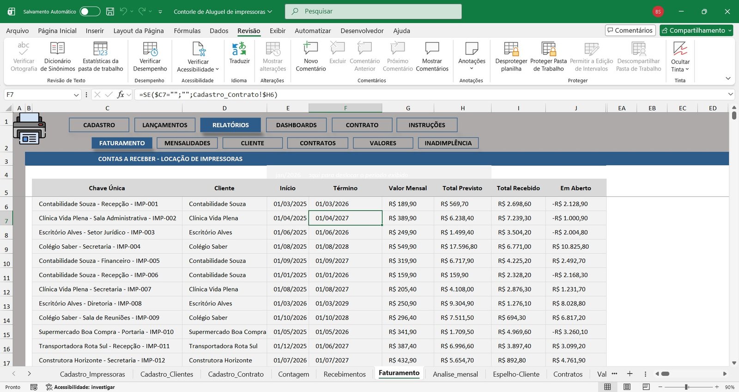Viewport: 739px width, 392px height.
Task: Open the Compartilhamento dropdown arrow
Action: coord(730,30)
